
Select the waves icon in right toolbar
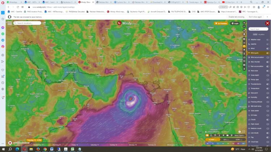244,61
